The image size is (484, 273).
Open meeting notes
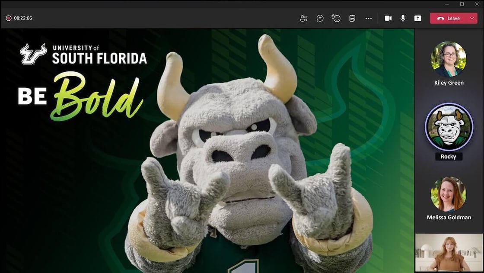[x=352, y=18]
